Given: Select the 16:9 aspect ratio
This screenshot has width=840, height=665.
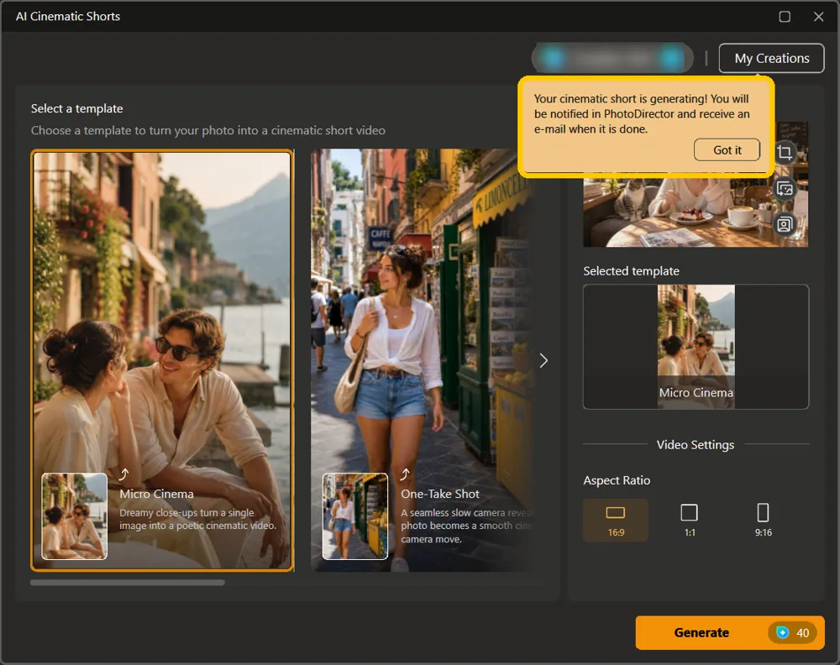Looking at the screenshot, I should [616, 521].
